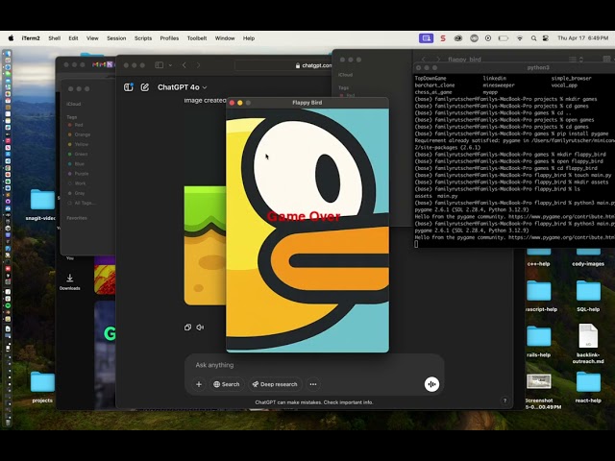The width and height of the screenshot is (615, 461).
Task: Click the Deep research button
Action: (275, 384)
